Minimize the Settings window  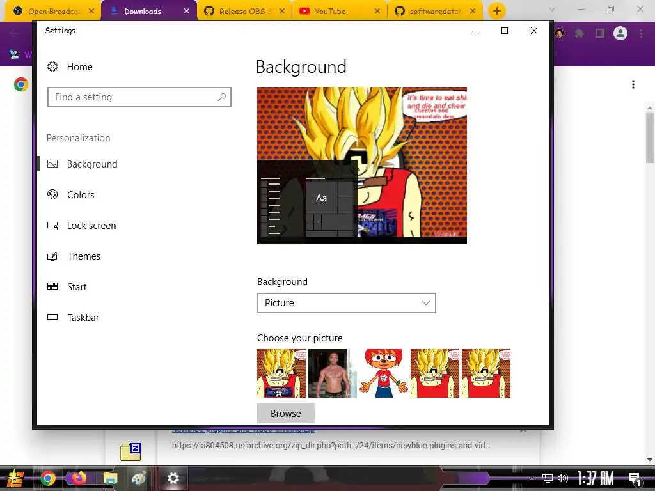pos(475,31)
